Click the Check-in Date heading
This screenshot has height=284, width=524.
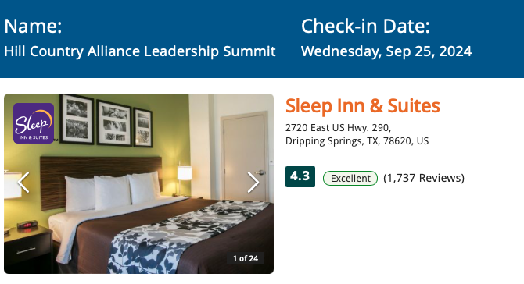point(365,26)
